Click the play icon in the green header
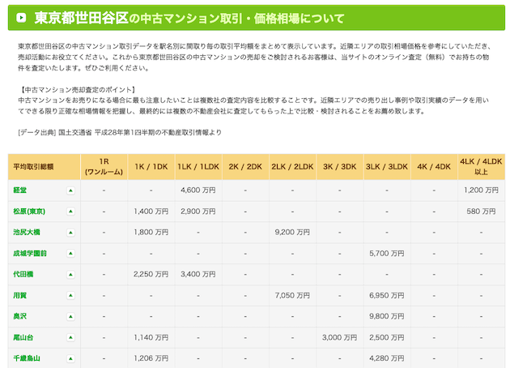 pos(21,17)
